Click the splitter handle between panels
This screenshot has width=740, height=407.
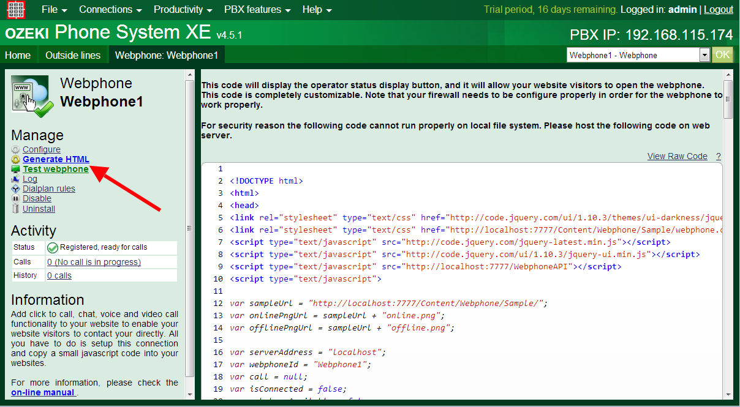pyautogui.click(x=189, y=228)
